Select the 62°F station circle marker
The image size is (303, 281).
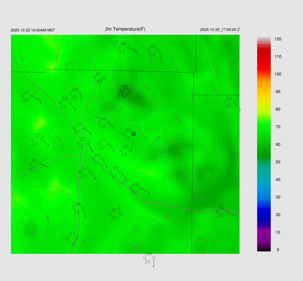[x=226, y=211]
